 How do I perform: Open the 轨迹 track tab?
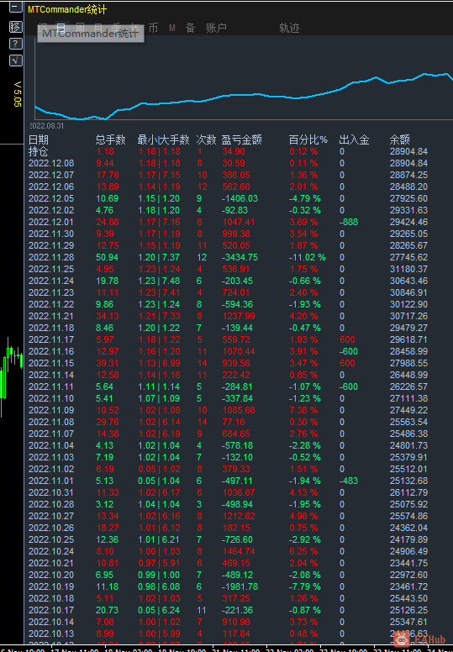(x=289, y=28)
